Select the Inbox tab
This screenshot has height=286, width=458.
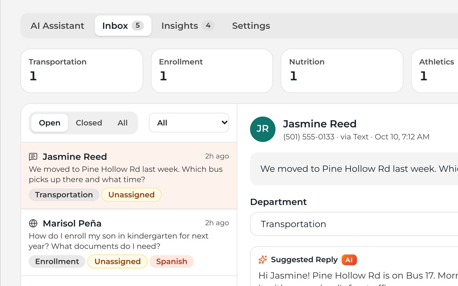[x=123, y=26]
